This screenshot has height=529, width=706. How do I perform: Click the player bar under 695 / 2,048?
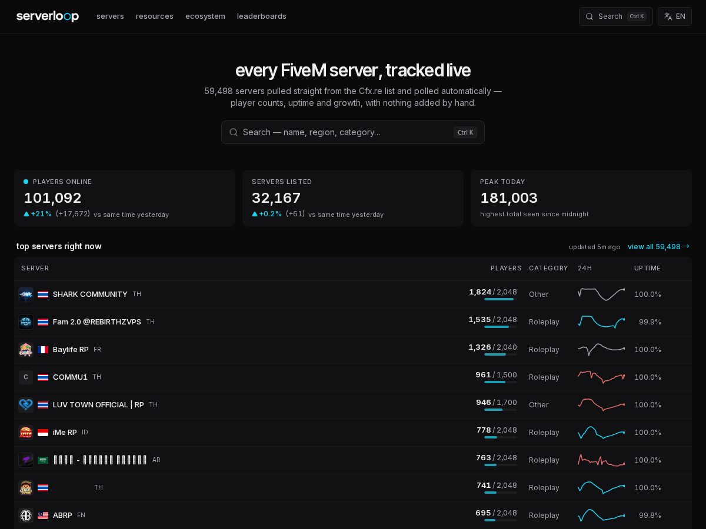coord(501,520)
